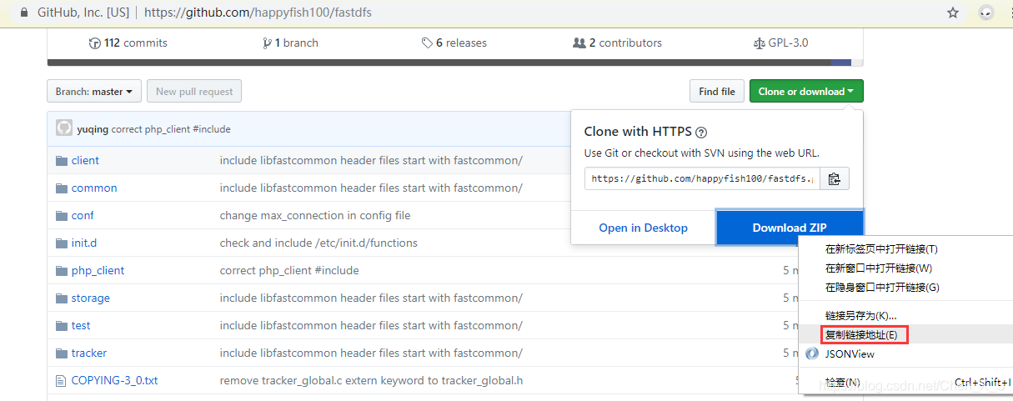Choose 在新窗口中打开链接(W) from context menu
This screenshot has height=401, width=1013.
tap(879, 268)
